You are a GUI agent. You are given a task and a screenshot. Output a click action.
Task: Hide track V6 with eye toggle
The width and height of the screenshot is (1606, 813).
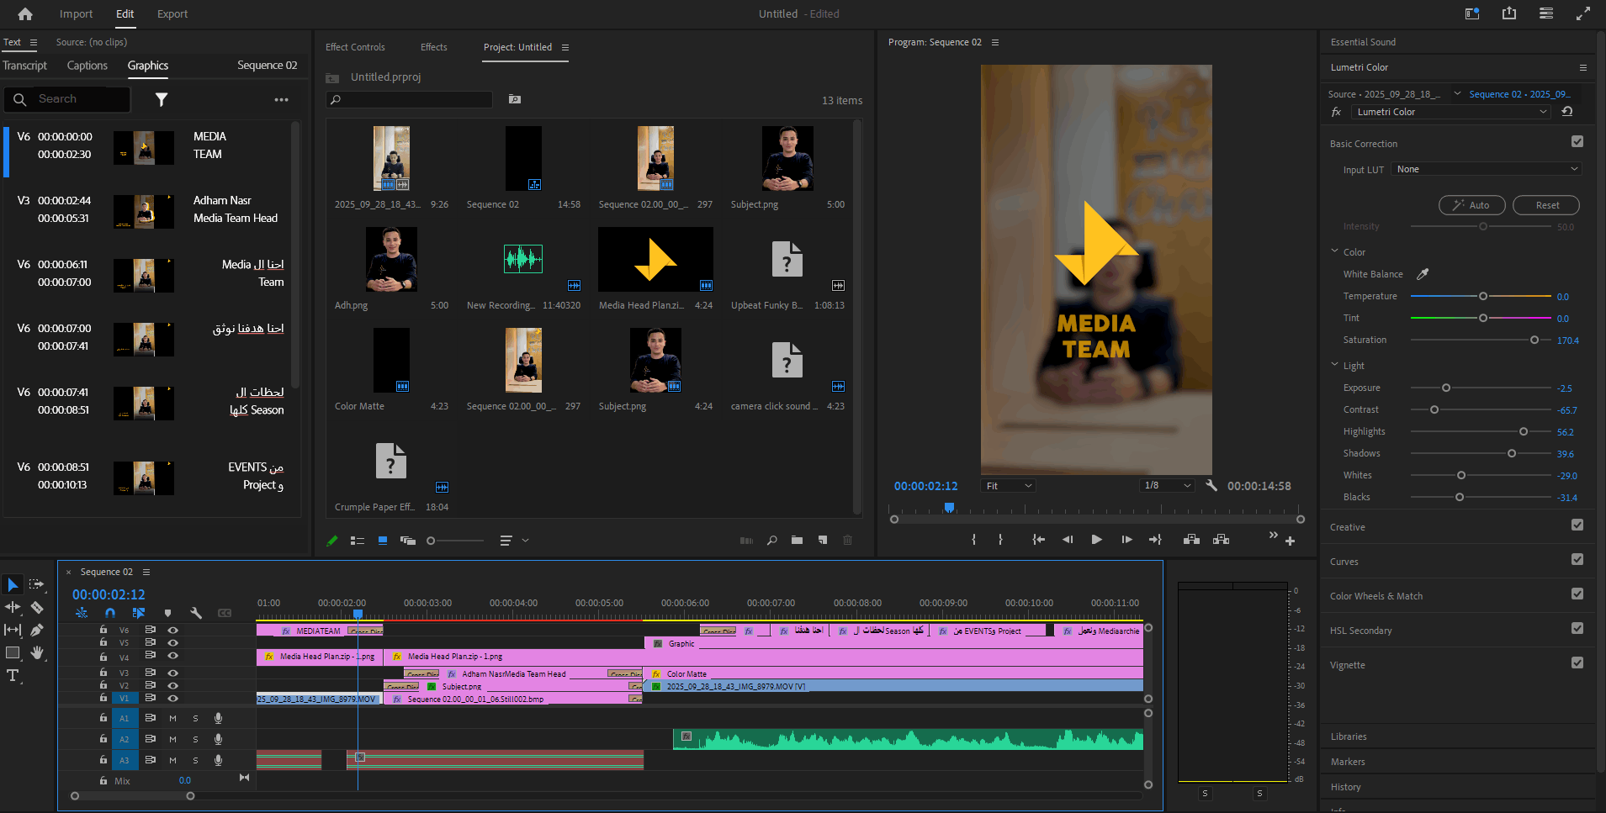172,630
